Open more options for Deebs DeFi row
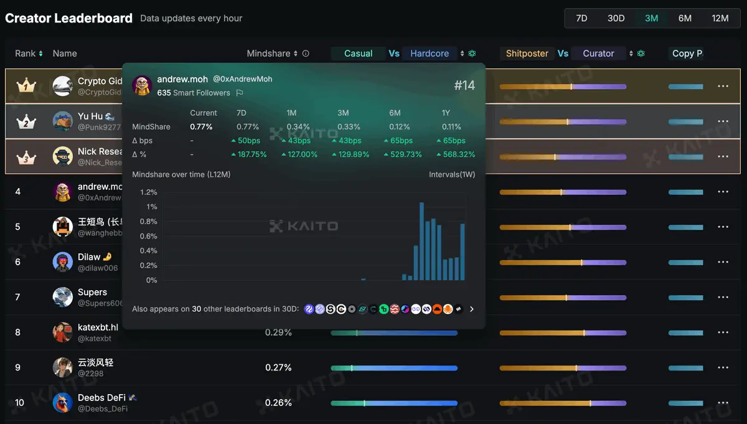747x424 pixels. click(x=723, y=403)
